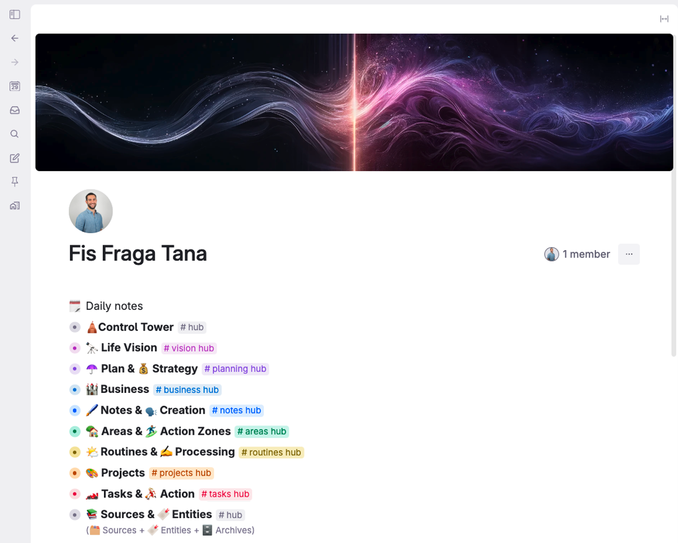Screen dimensions: 678x543
Task: Click the Tasks & Action bullet
Action: point(75,494)
